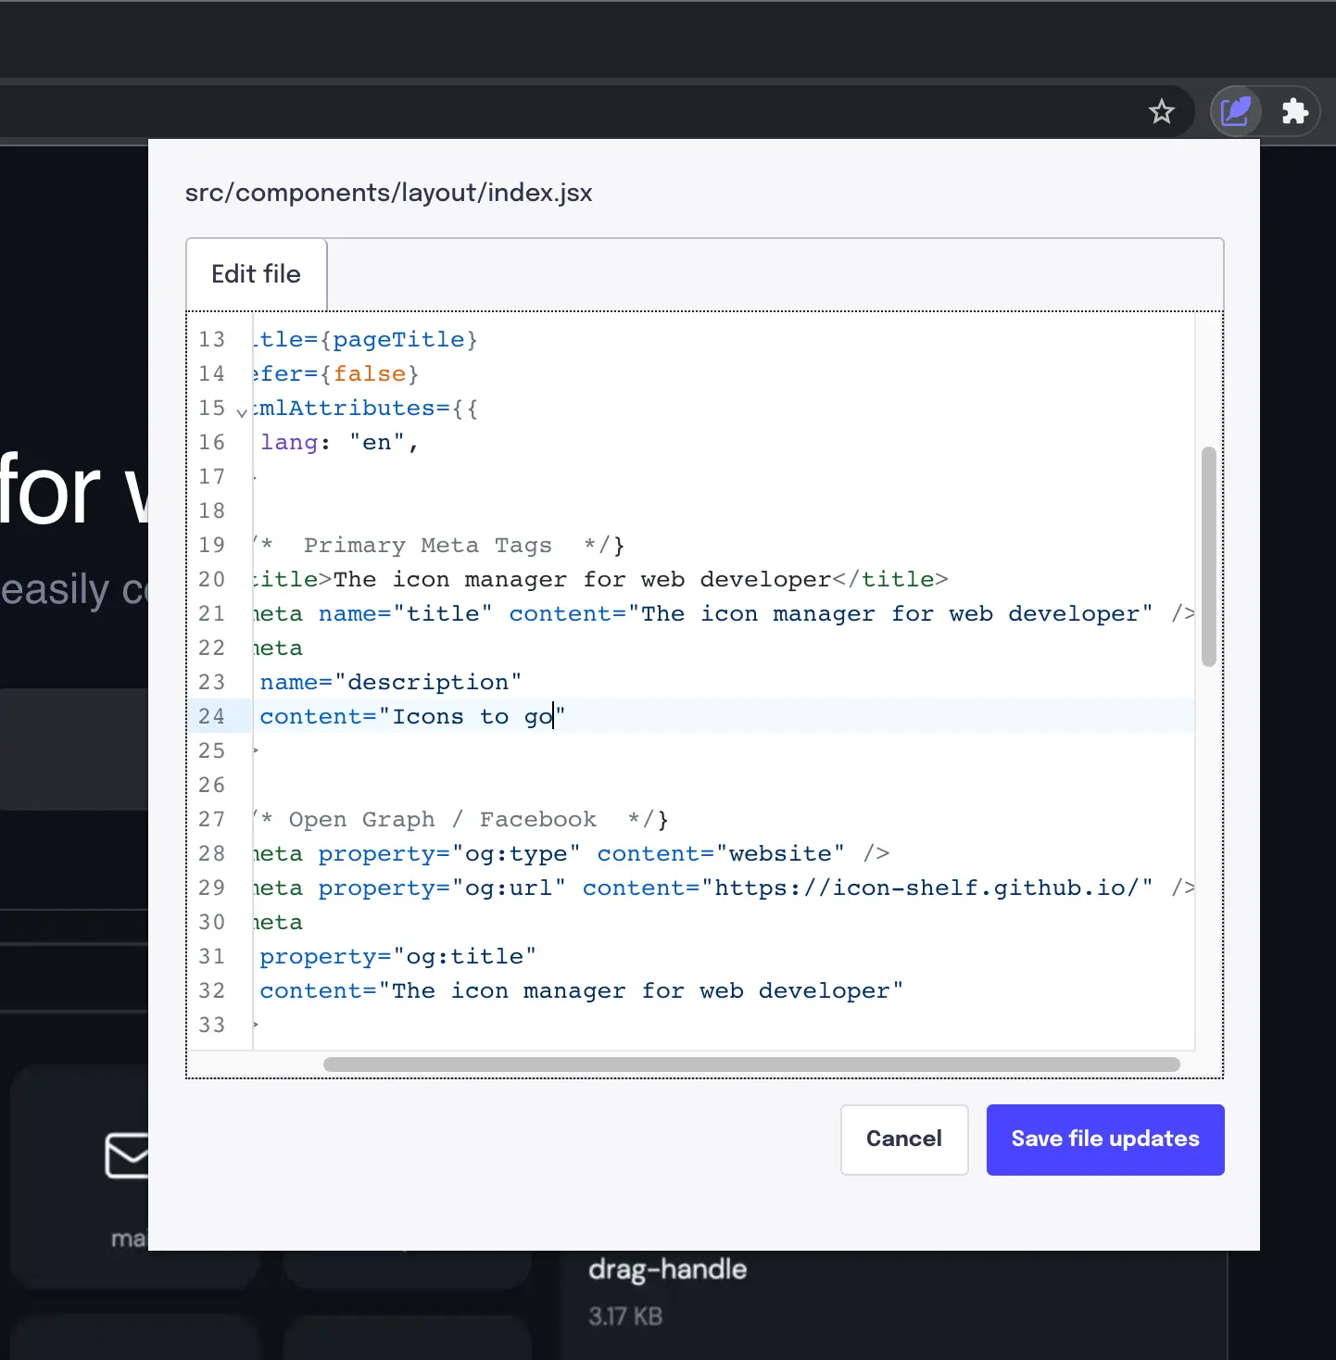Image resolution: width=1336 pixels, height=1360 pixels.
Task: Click 3.17 KB file size text
Action: tap(625, 1316)
